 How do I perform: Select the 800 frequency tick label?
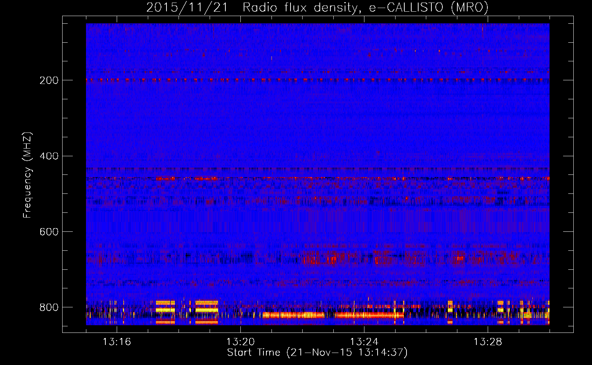[x=49, y=307]
